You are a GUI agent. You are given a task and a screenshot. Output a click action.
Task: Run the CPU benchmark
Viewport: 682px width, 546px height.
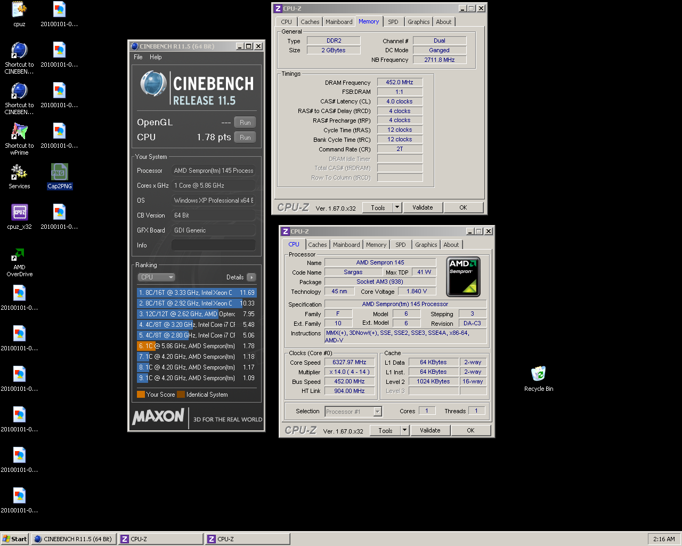coord(245,138)
